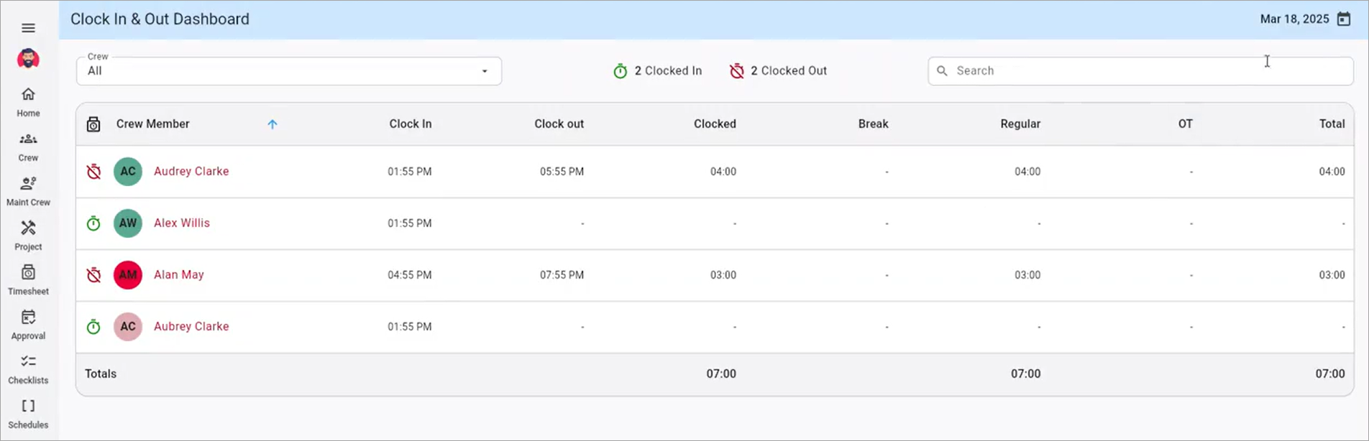Viewport: 1369px width, 441px height.
Task: Sort by Crew Member column header
Action: [153, 124]
